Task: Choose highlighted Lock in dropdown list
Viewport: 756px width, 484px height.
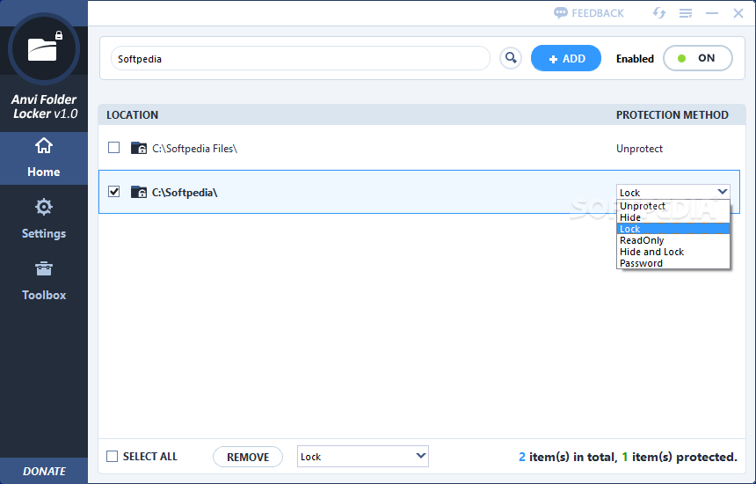Action: (x=673, y=229)
